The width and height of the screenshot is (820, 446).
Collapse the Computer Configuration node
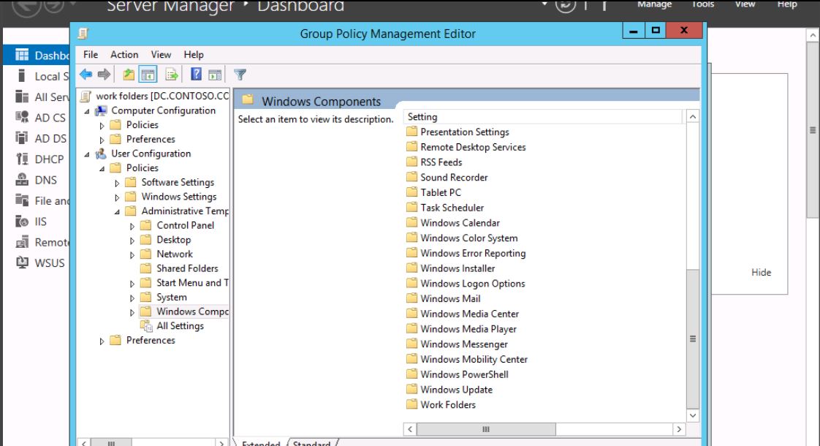point(87,111)
